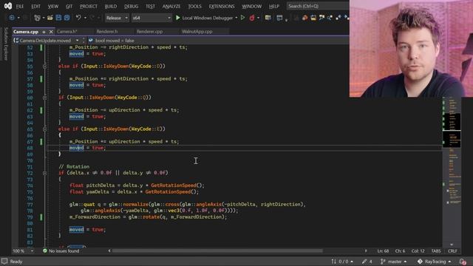473x266 pixels.
Task: Click the // Rotation comment text
Action: coord(74,167)
